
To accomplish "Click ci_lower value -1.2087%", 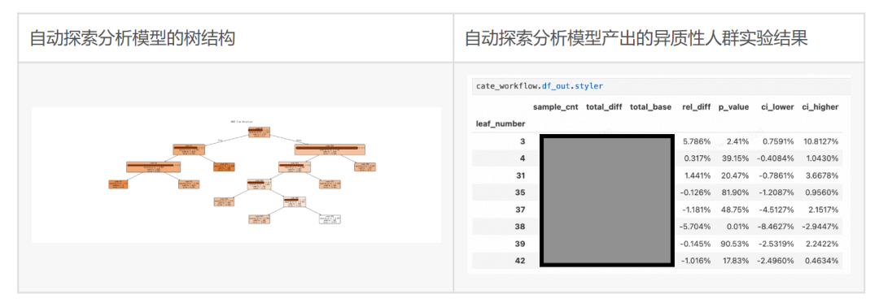I will 776,193.
